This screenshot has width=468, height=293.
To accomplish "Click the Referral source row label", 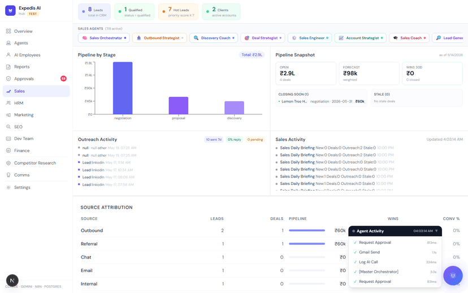I will point(89,244).
